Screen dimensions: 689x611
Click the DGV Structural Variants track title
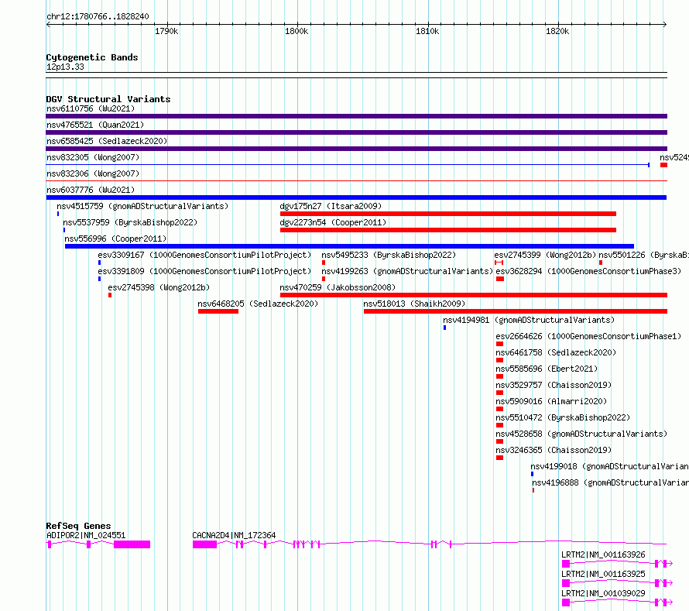coord(108,99)
